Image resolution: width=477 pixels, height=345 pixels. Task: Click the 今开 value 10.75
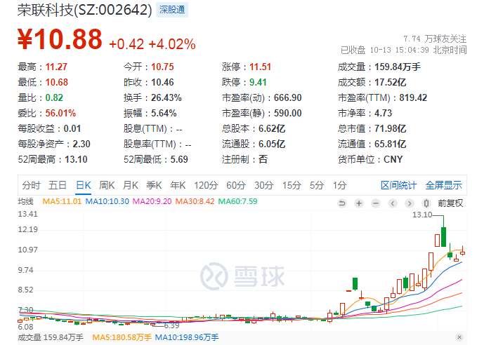point(162,67)
